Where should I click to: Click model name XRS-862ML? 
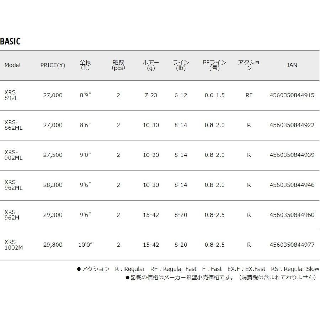pos(13,125)
